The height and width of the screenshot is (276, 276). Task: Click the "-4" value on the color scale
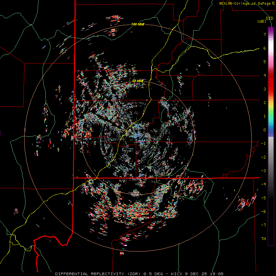point(263,184)
